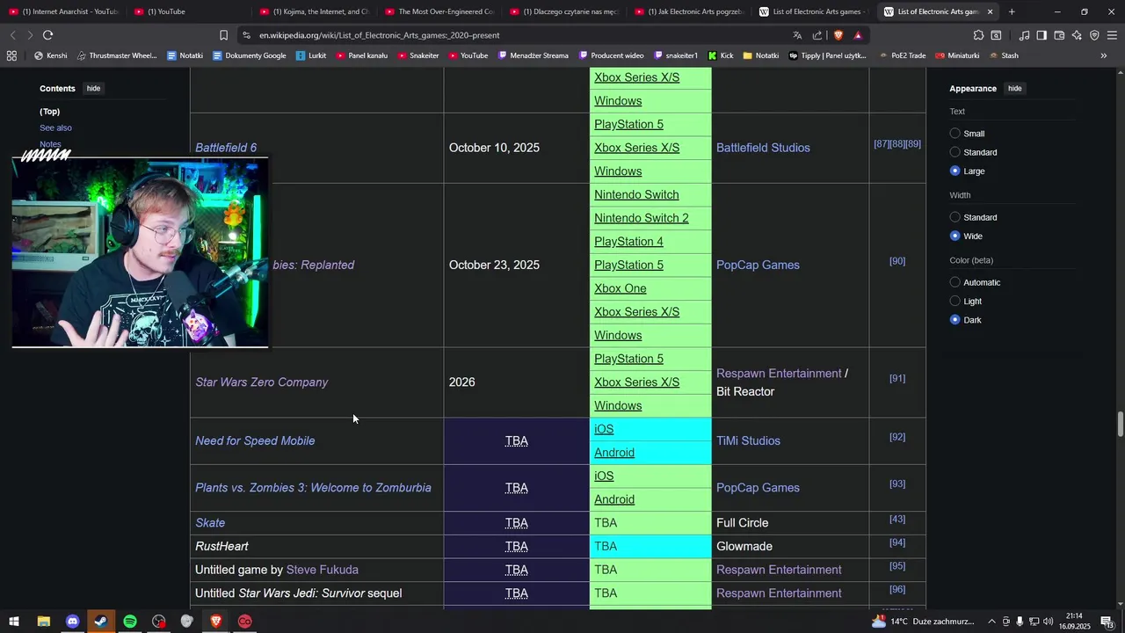
Task: Jump to See also in Contents
Action: tap(55, 127)
